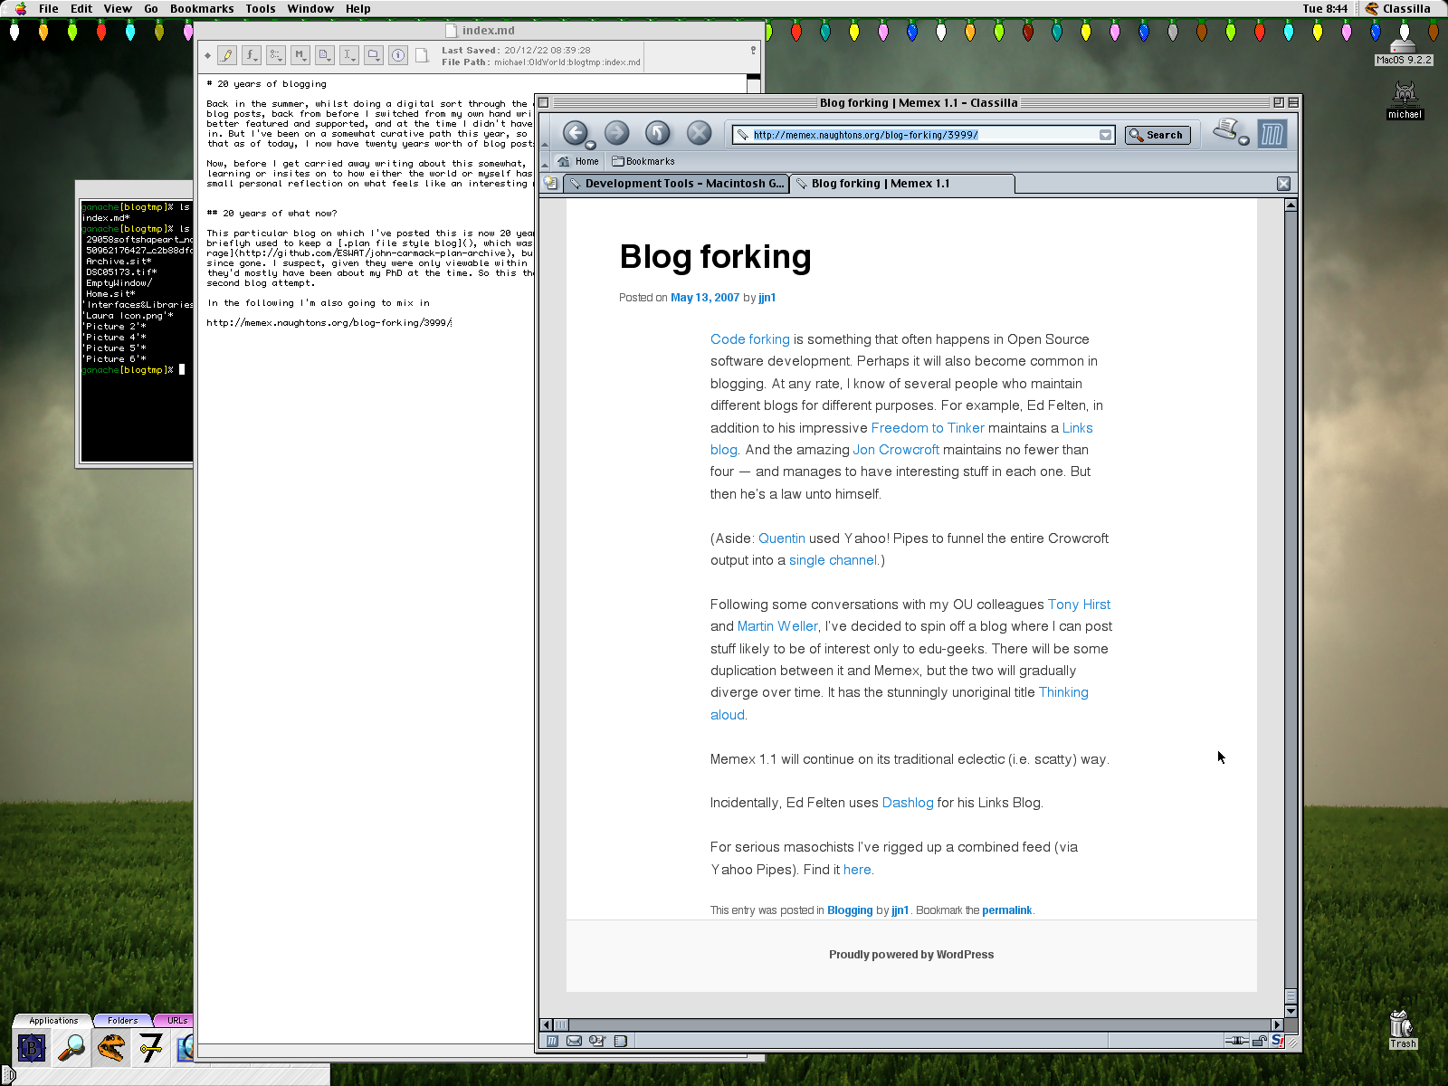Click the May 13, 2007 date link
This screenshot has height=1086, width=1448.
pos(705,298)
